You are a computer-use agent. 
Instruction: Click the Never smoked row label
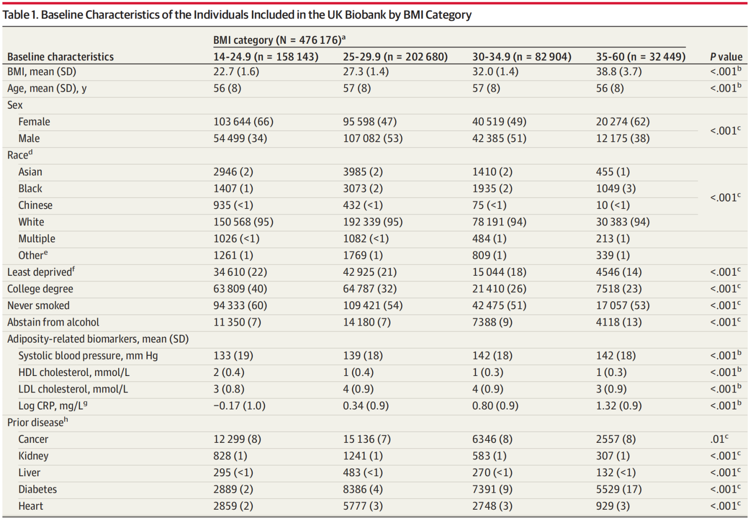tap(38, 306)
